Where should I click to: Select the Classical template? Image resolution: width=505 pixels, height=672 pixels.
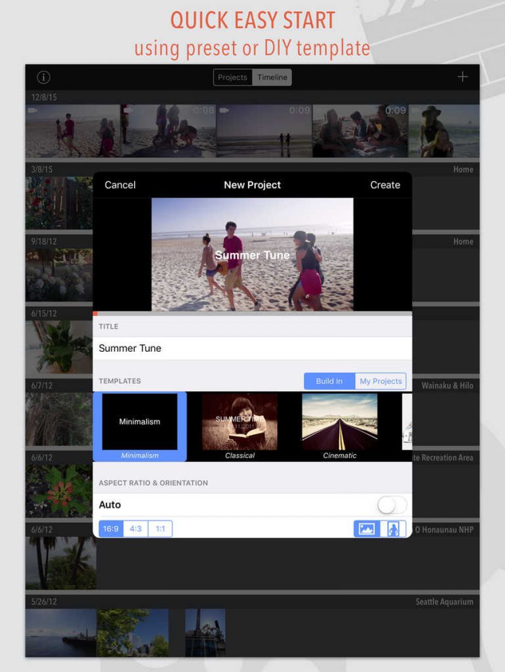(240, 426)
